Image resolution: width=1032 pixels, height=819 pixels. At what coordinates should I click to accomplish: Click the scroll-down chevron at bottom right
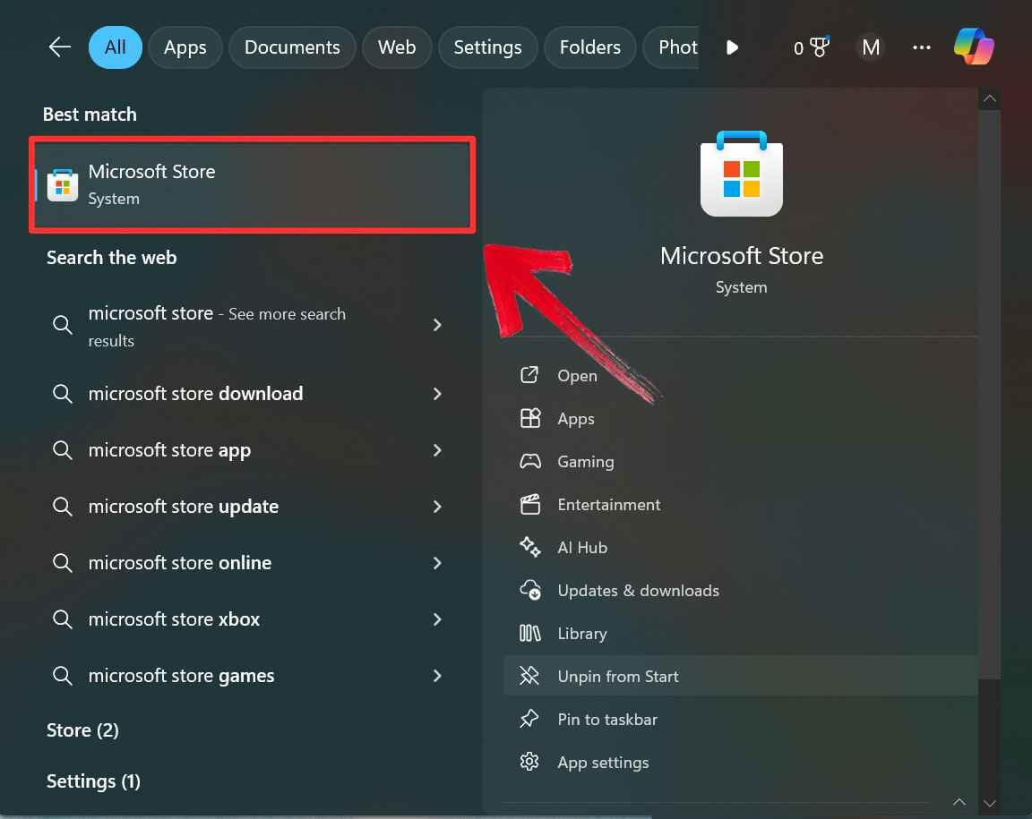pyautogui.click(x=990, y=804)
